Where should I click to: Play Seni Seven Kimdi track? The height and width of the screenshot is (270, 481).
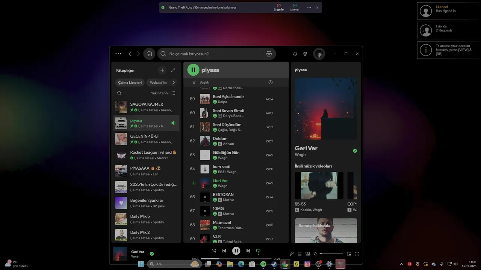tap(237, 113)
